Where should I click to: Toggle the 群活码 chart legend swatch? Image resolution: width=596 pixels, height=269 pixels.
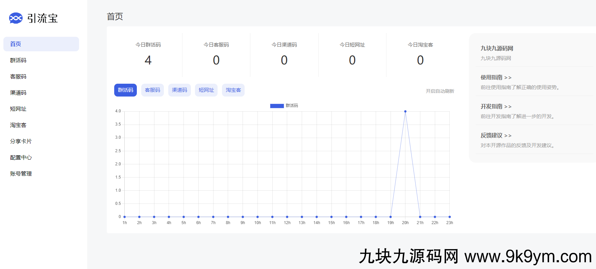(277, 106)
